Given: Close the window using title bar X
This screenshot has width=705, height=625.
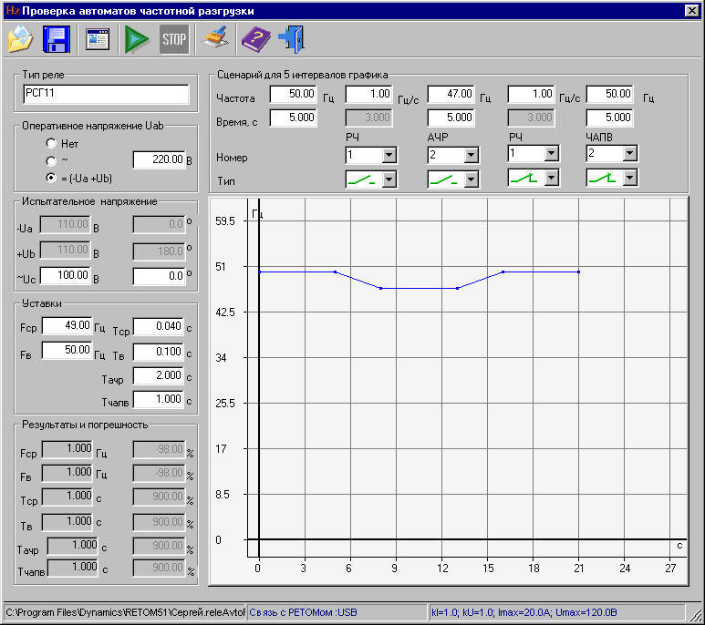Looking at the screenshot, I should click(x=691, y=10).
